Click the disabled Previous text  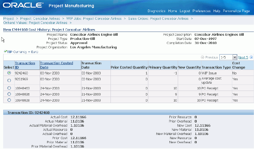pyautogui.click(x=211, y=57)
